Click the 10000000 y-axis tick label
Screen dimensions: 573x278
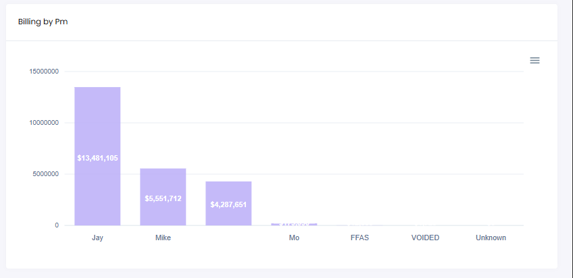(43, 123)
